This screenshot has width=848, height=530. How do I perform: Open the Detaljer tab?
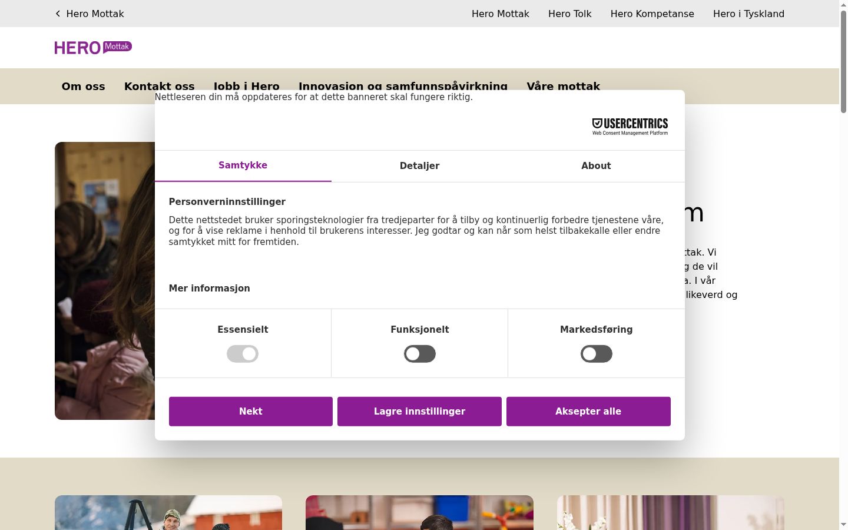tap(419, 166)
